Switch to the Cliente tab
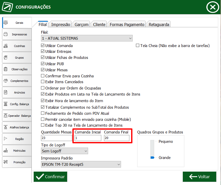The height and width of the screenshot is (185, 221). [x=99, y=25]
